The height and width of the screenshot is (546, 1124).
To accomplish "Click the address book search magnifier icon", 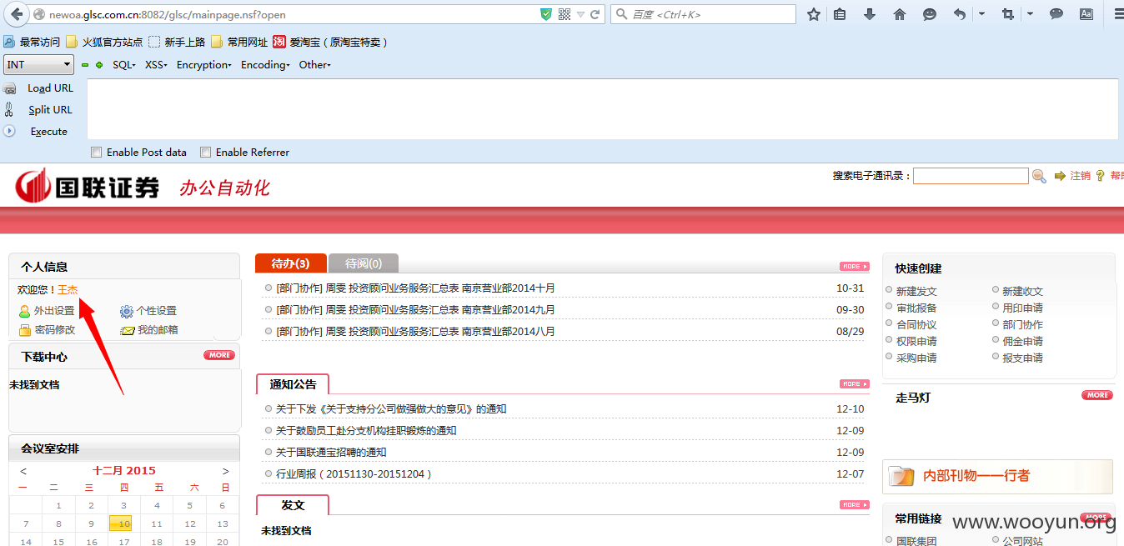I will (x=1039, y=176).
